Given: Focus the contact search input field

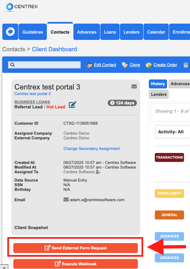Looking at the screenshot, I should point(45,65).
